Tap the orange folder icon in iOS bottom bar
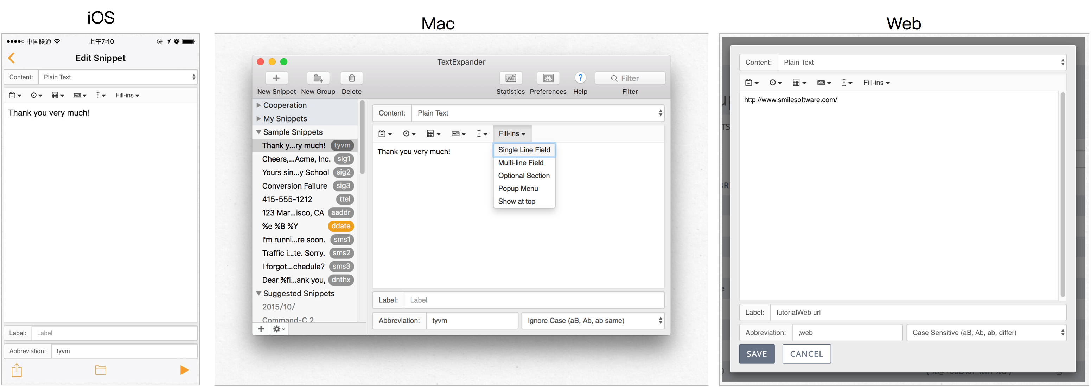1091x387 pixels. click(100, 370)
